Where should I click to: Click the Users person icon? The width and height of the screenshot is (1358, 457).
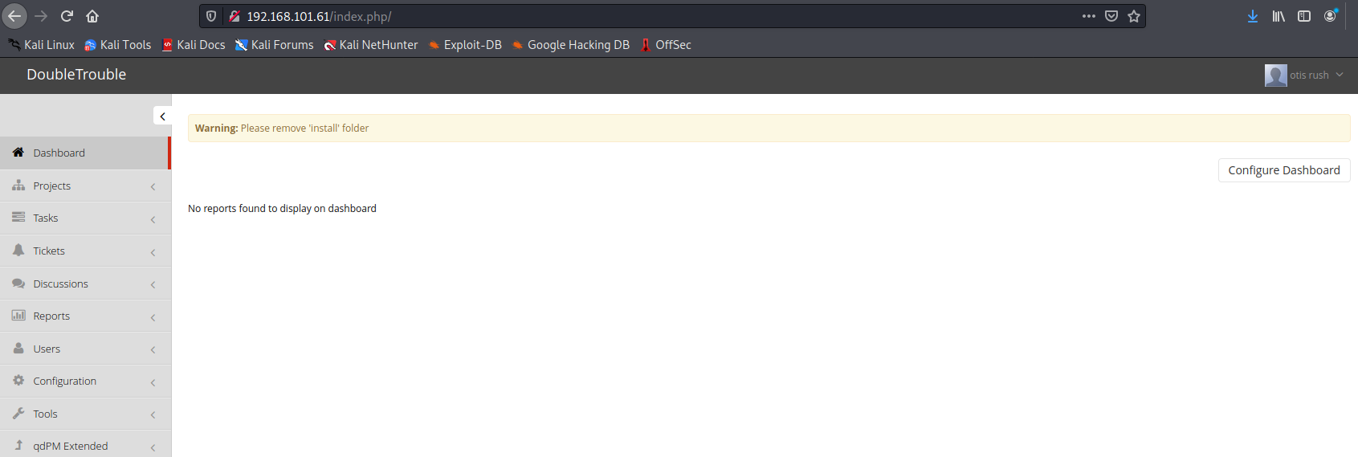point(18,348)
